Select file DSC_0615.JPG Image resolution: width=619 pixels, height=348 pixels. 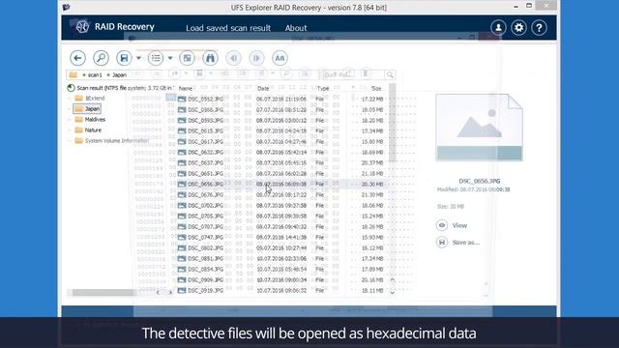tap(205, 131)
